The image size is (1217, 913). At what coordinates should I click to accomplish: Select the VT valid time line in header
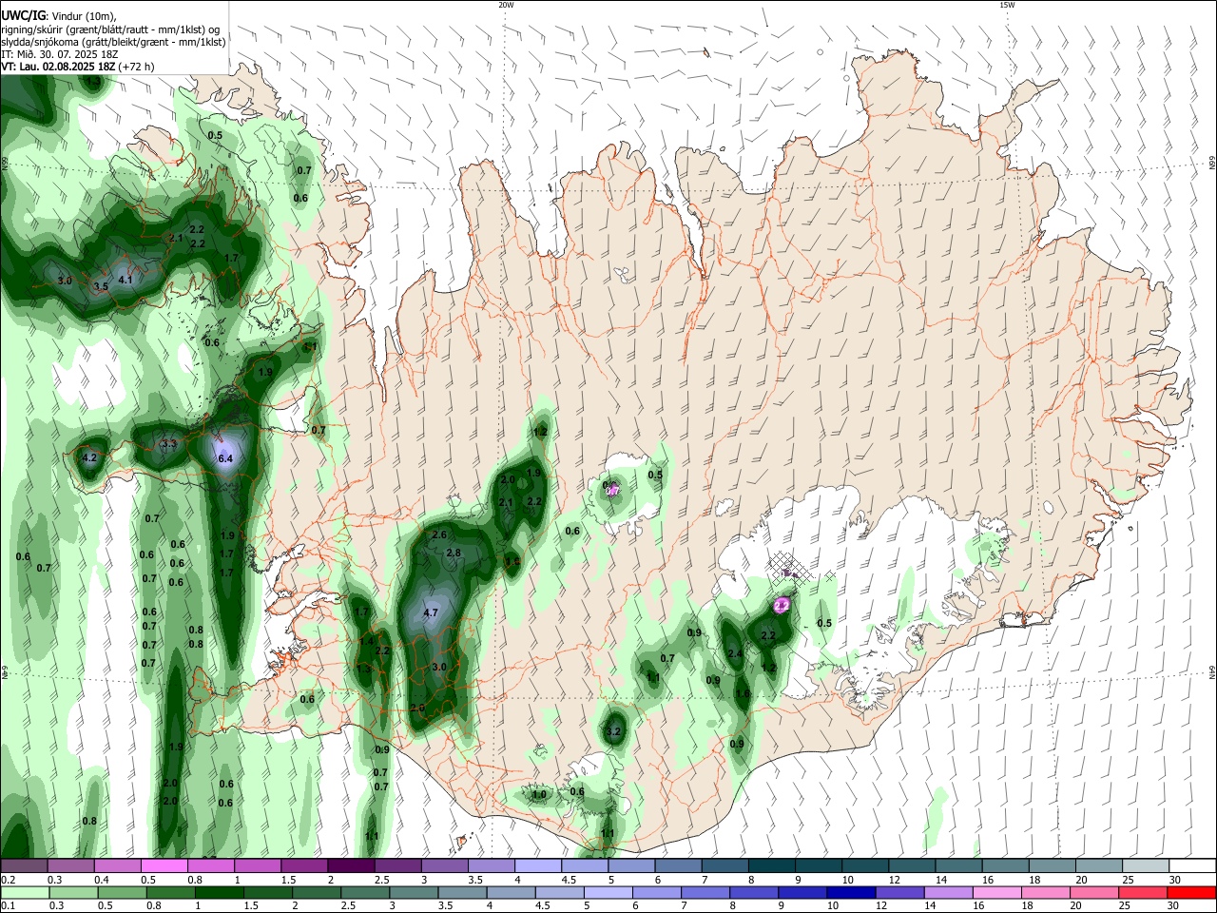click(77, 67)
